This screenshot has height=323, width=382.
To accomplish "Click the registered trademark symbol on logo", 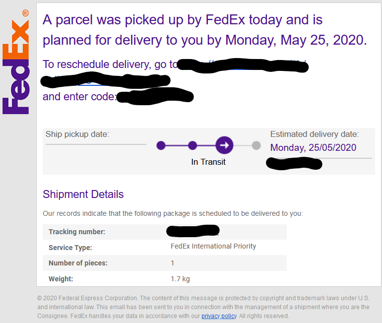I will click(25, 13).
